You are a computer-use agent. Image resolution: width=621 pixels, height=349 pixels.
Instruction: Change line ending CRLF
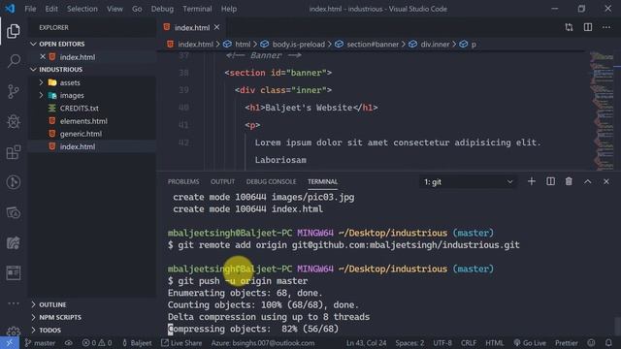[x=469, y=342]
